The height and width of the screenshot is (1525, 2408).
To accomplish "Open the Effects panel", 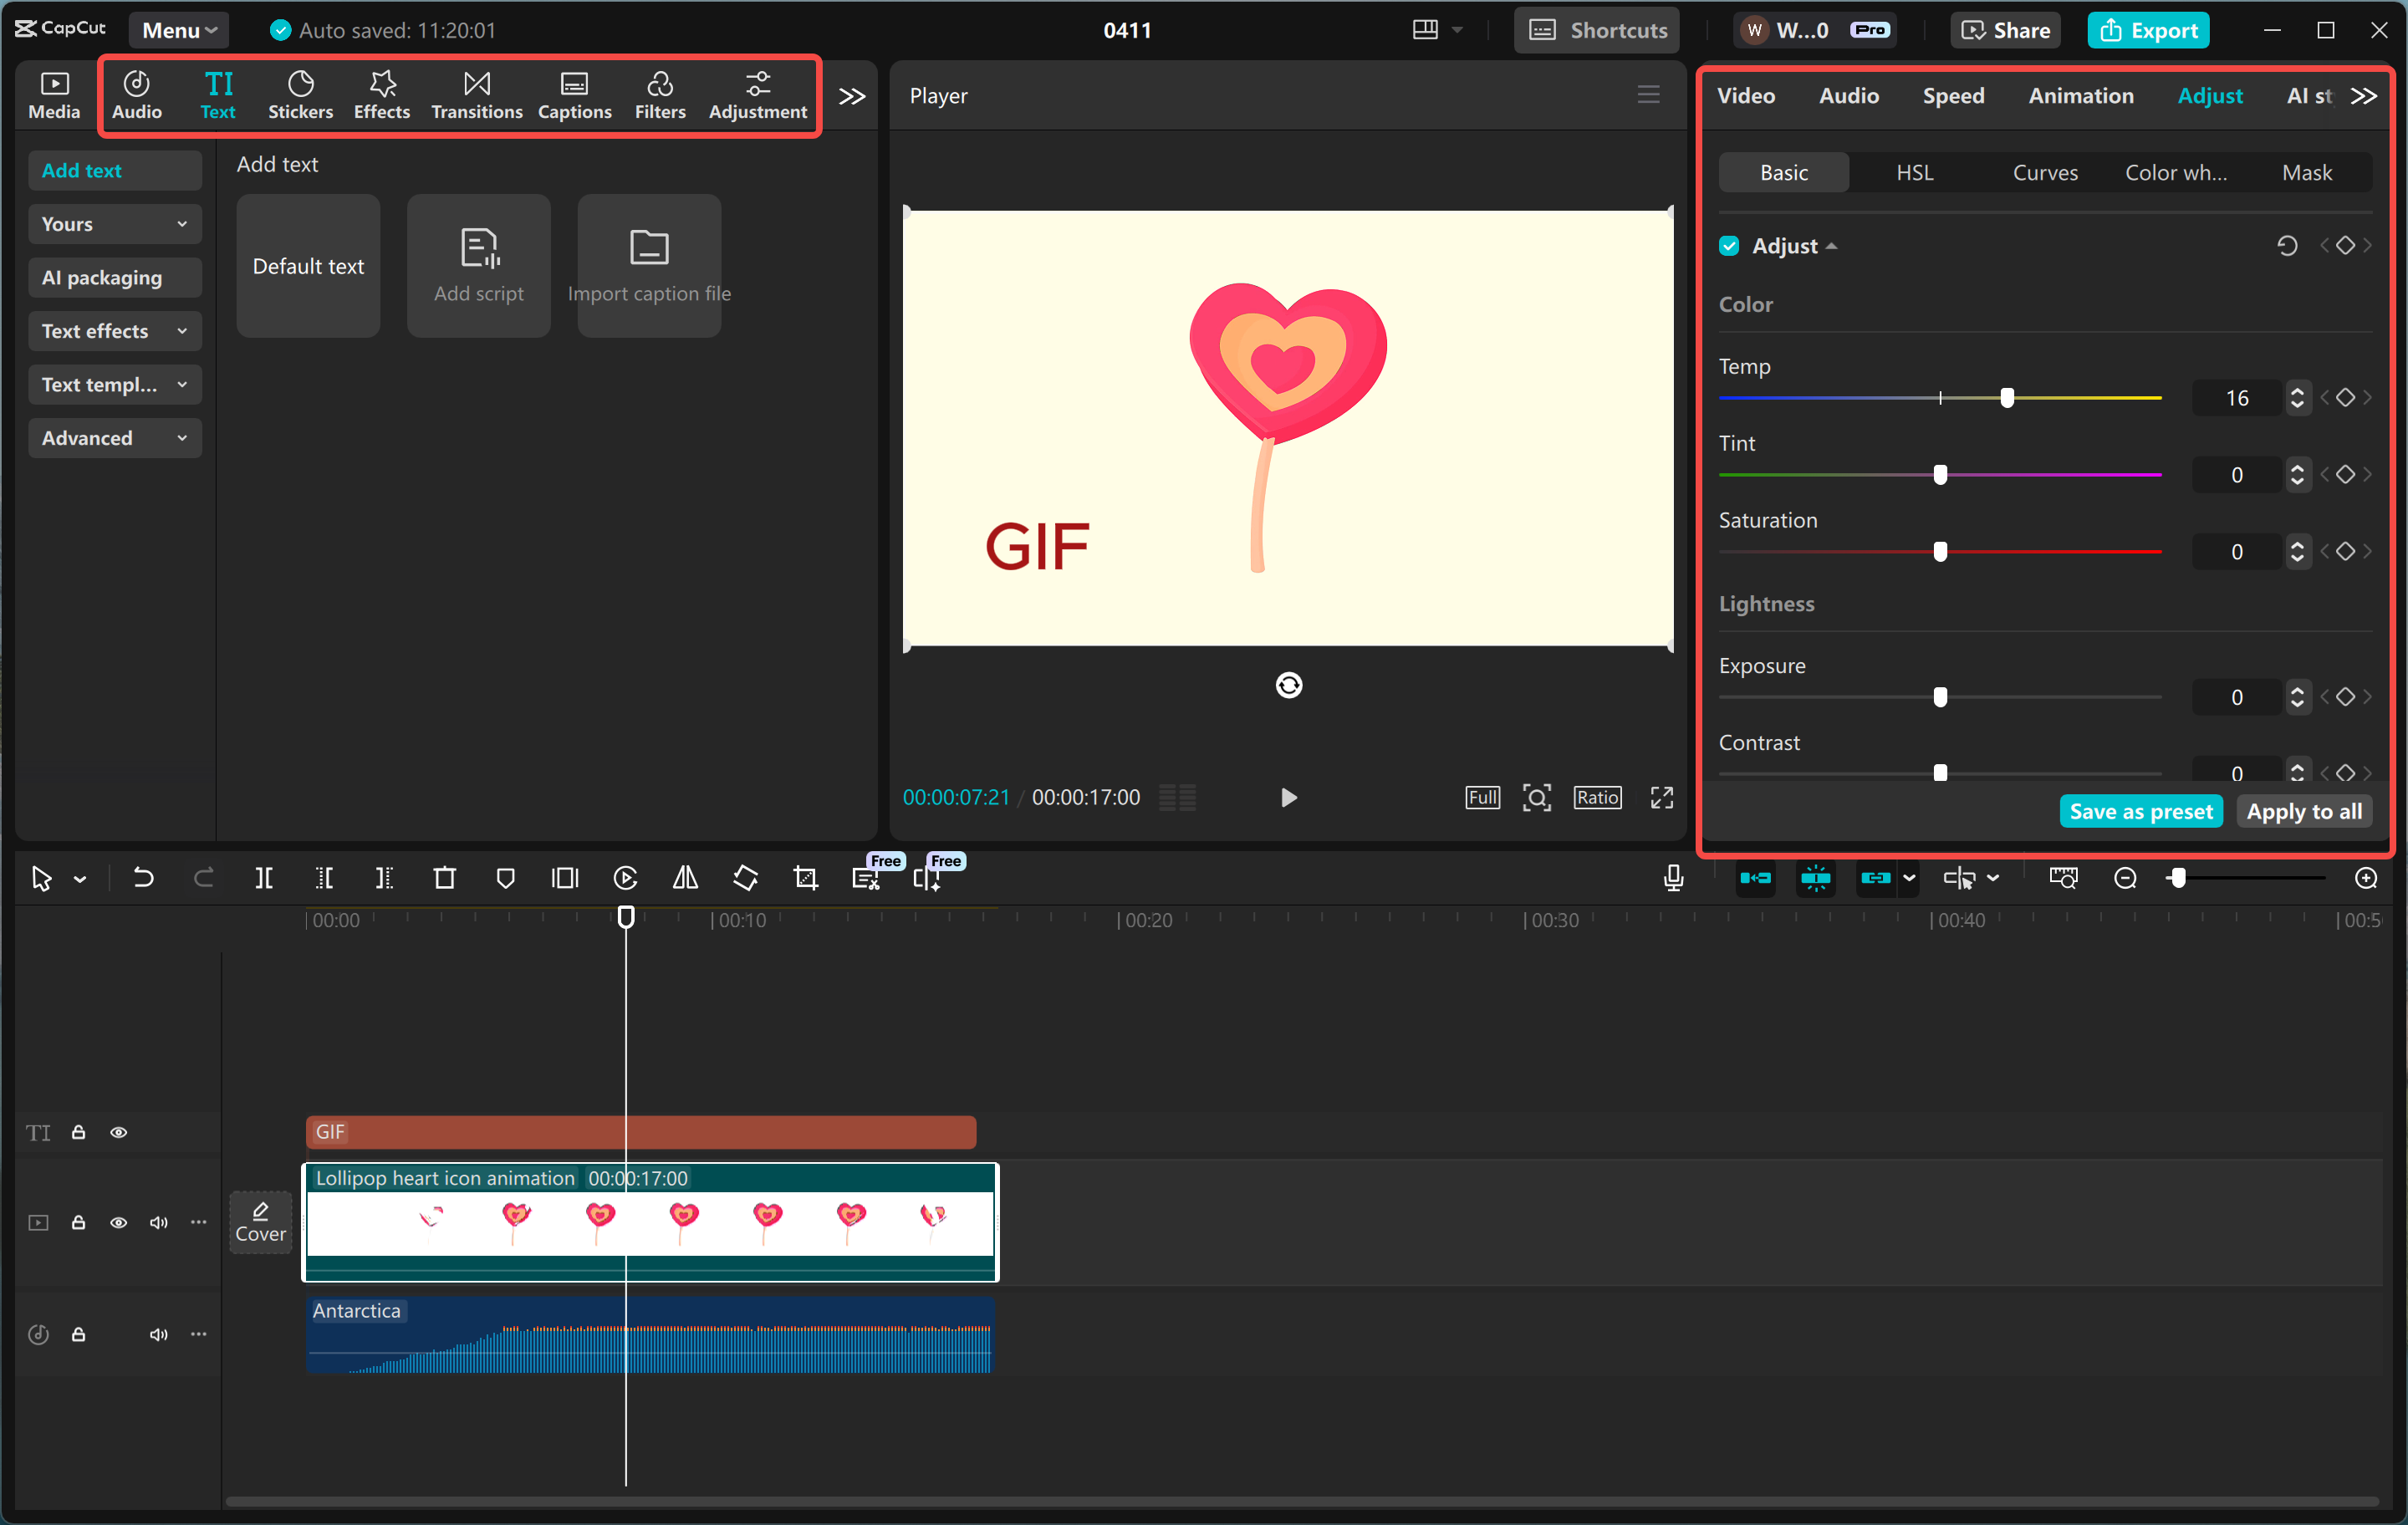I will click(381, 95).
